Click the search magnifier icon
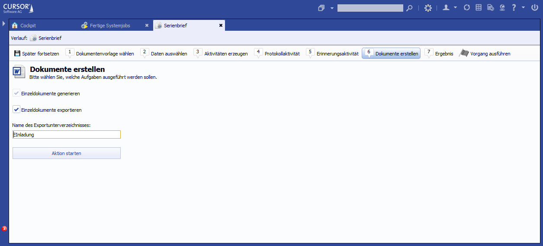 (409, 8)
